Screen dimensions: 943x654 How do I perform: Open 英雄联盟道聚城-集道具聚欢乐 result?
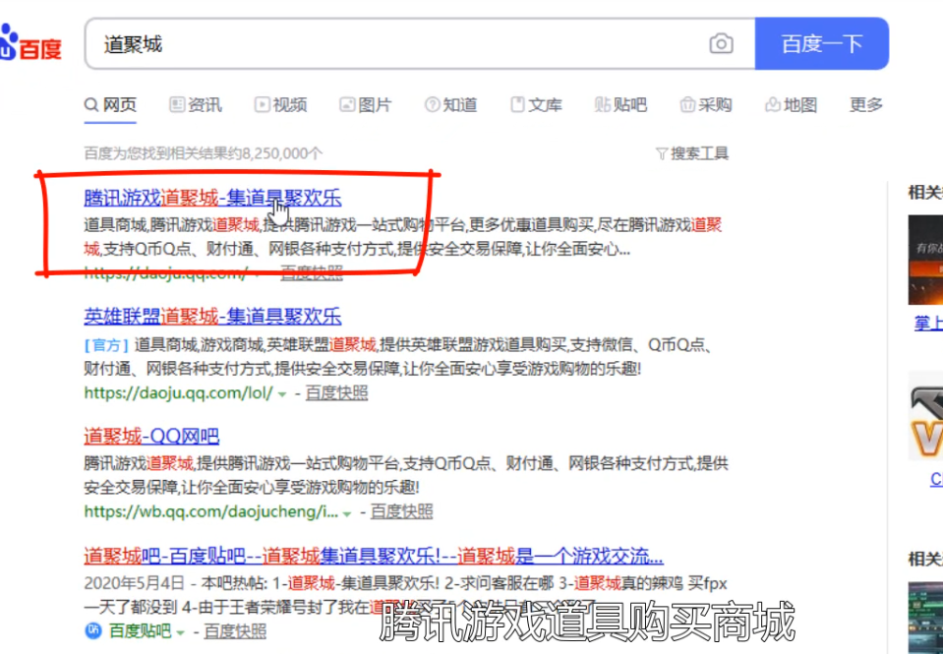point(212,316)
